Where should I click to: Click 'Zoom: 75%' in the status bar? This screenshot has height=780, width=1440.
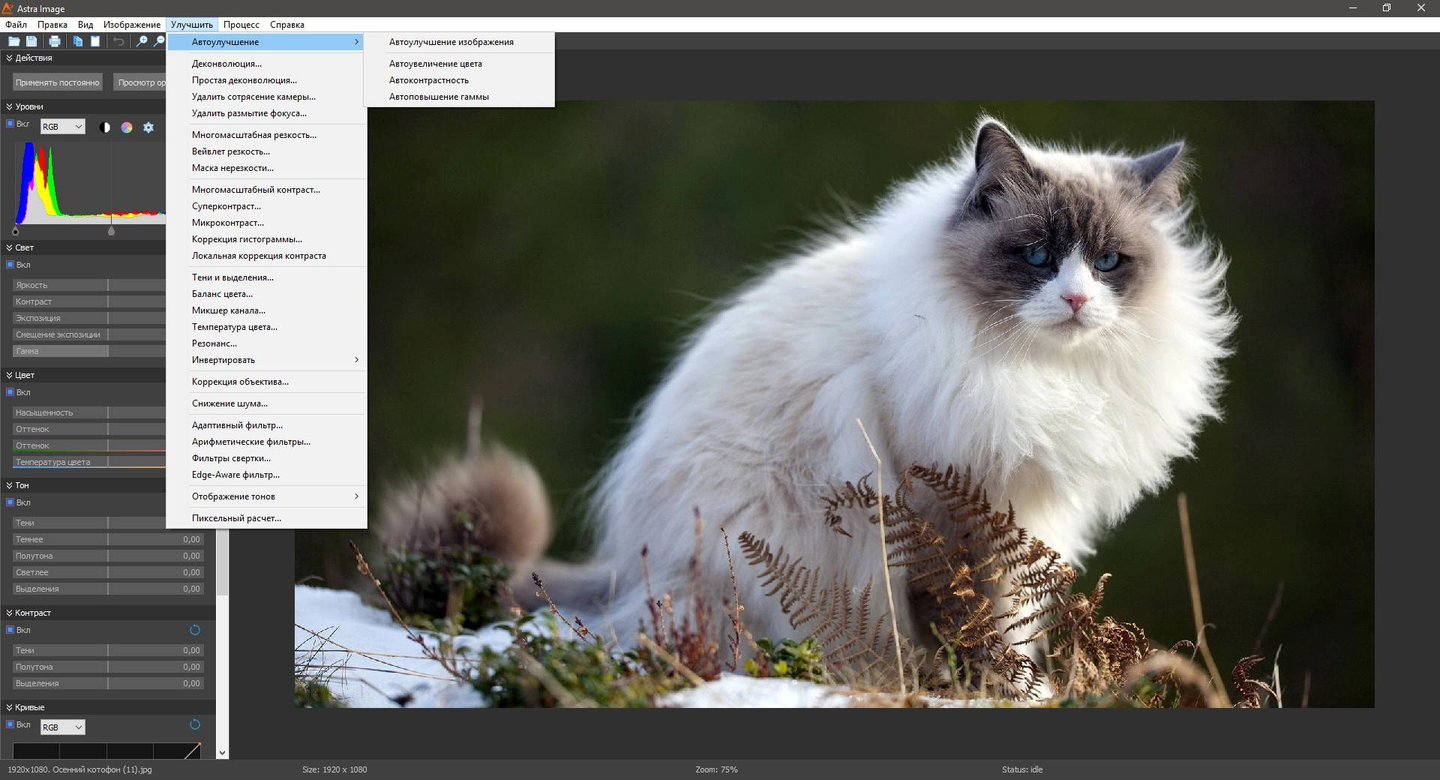pyautogui.click(x=716, y=769)
